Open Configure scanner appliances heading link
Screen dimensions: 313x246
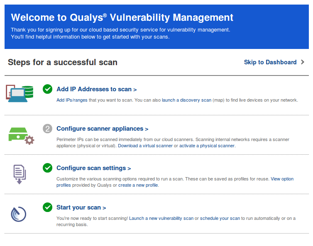(x=103, y=129)
